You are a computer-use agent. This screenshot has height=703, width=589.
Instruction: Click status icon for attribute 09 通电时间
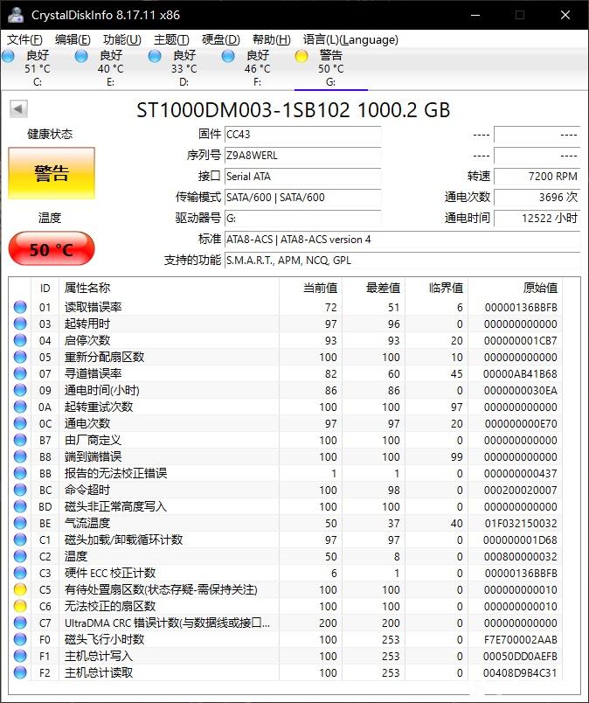point(20,390)
